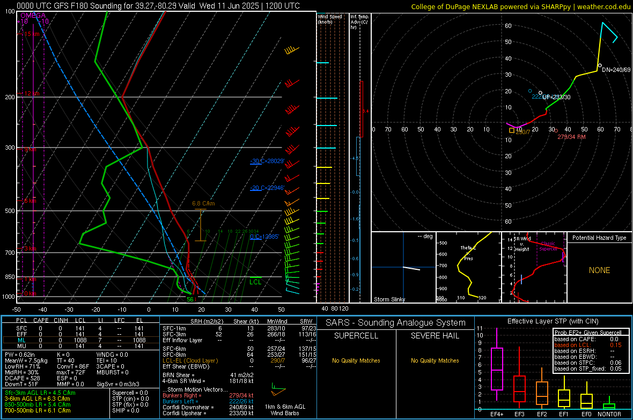Image resolution: width=633 pixels, height=420 pixels.
Task: Click the Potential Hazard Type heading
Action: click(599, 238)
